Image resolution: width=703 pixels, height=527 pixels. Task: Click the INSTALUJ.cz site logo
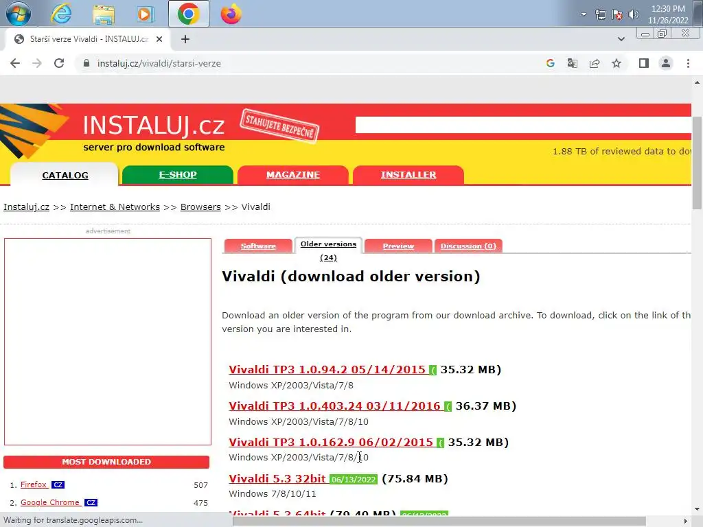click(153, 125)
